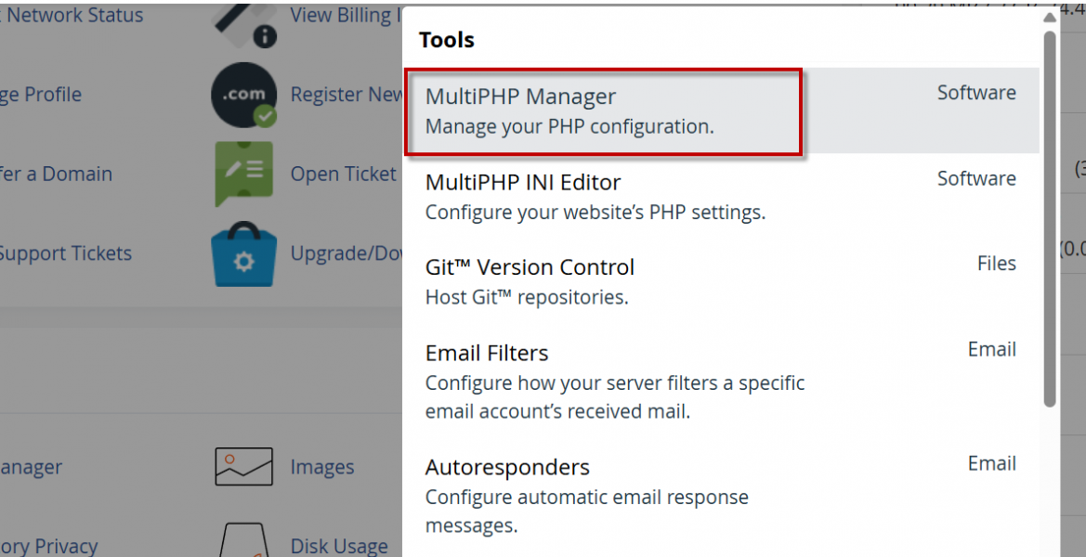Click the Network Status link
This screenshot has height=557, width=1086.
(x=74, y=16)
